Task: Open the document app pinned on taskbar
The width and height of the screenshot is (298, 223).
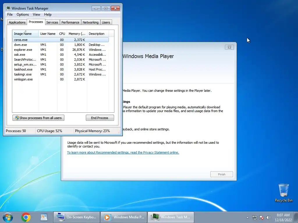Action: [x=44, y=217]
